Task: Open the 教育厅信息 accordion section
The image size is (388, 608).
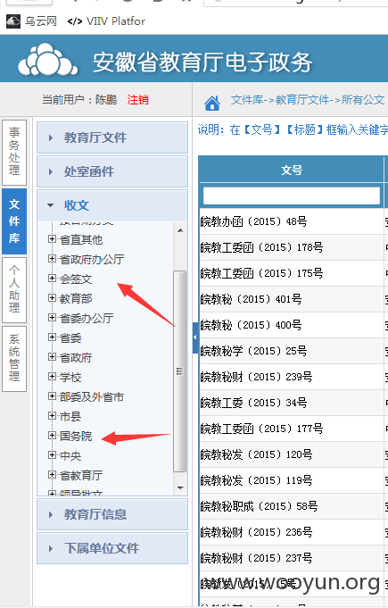Action: pos(112,514)
